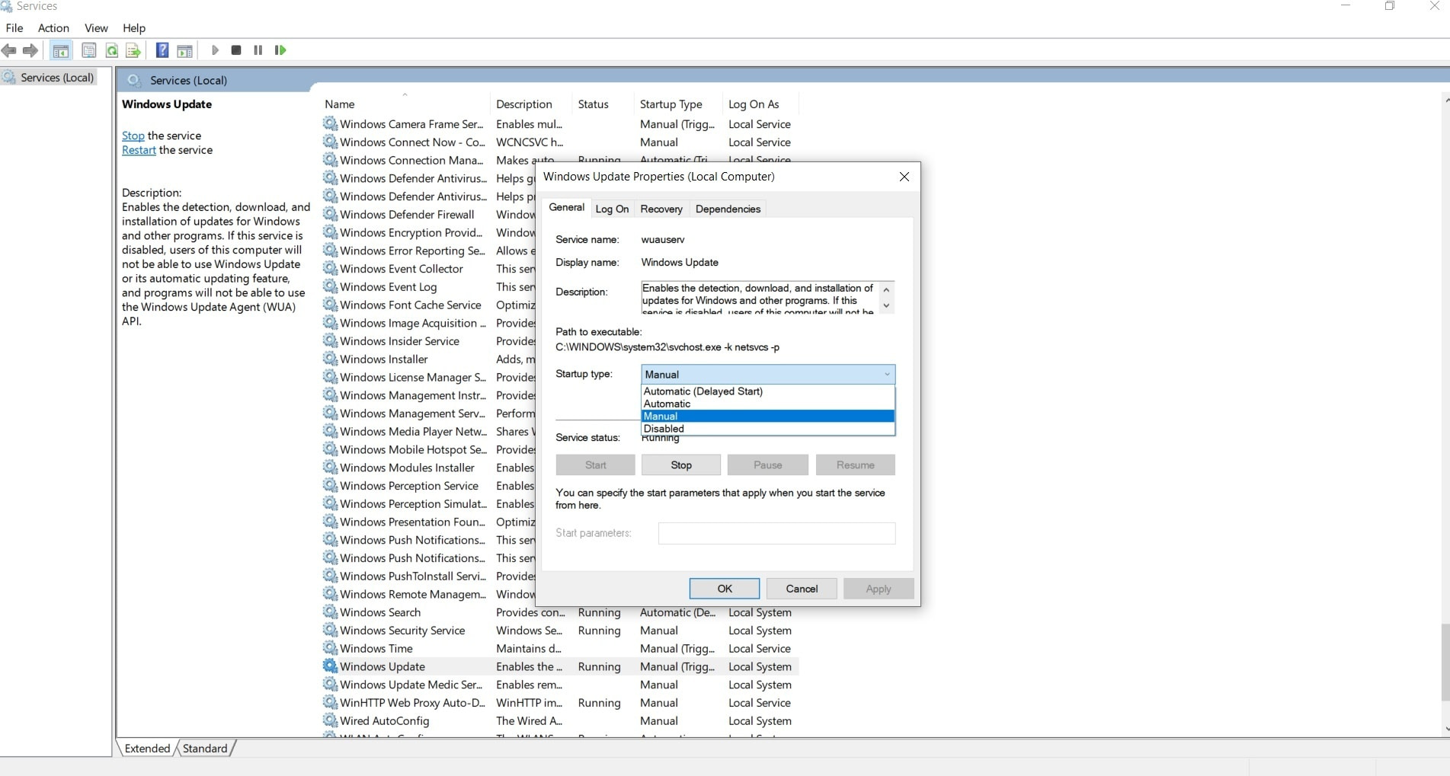This screenshot has width=1450, height=776.
Task: Open Properties via the toolbar icon
Action: [x=89, y=50]
